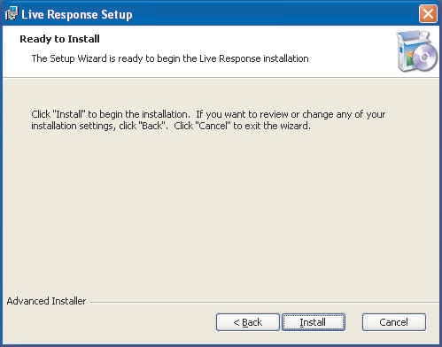Cancel the setup wizard
This screenshot has height=347, width=442.
click(394, 322)
